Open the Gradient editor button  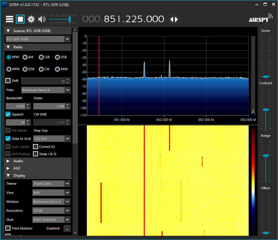pos(67,228)
